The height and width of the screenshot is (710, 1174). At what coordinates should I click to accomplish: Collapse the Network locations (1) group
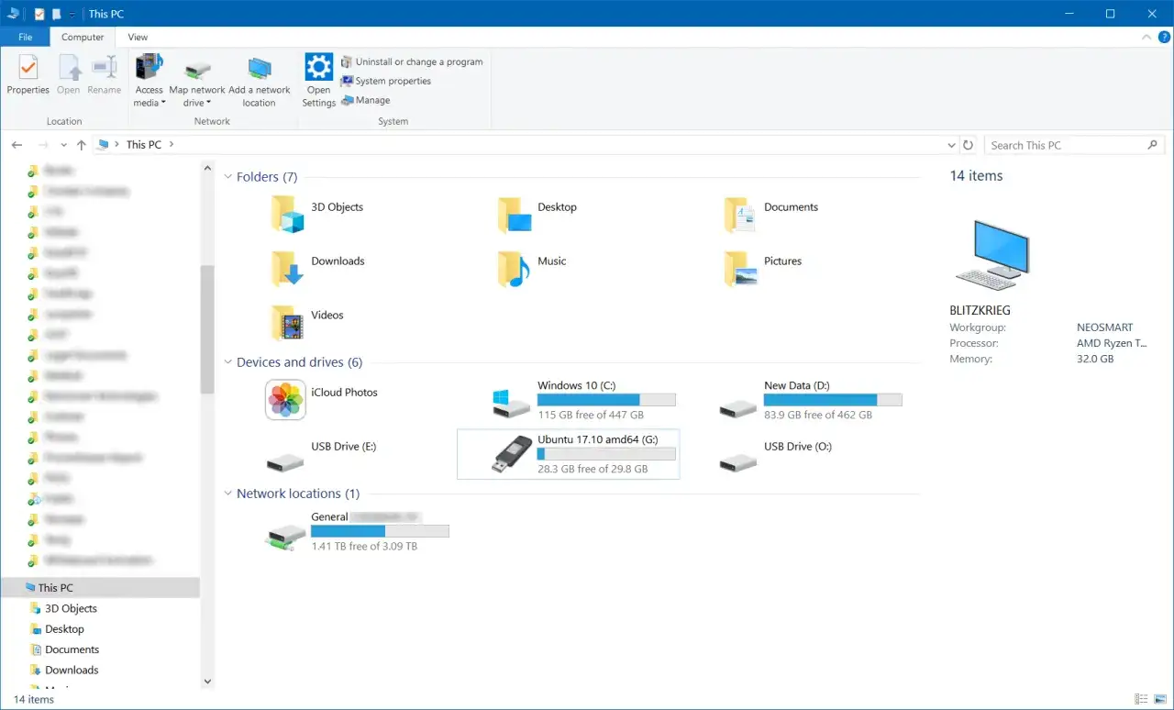[x=228, y=494]
